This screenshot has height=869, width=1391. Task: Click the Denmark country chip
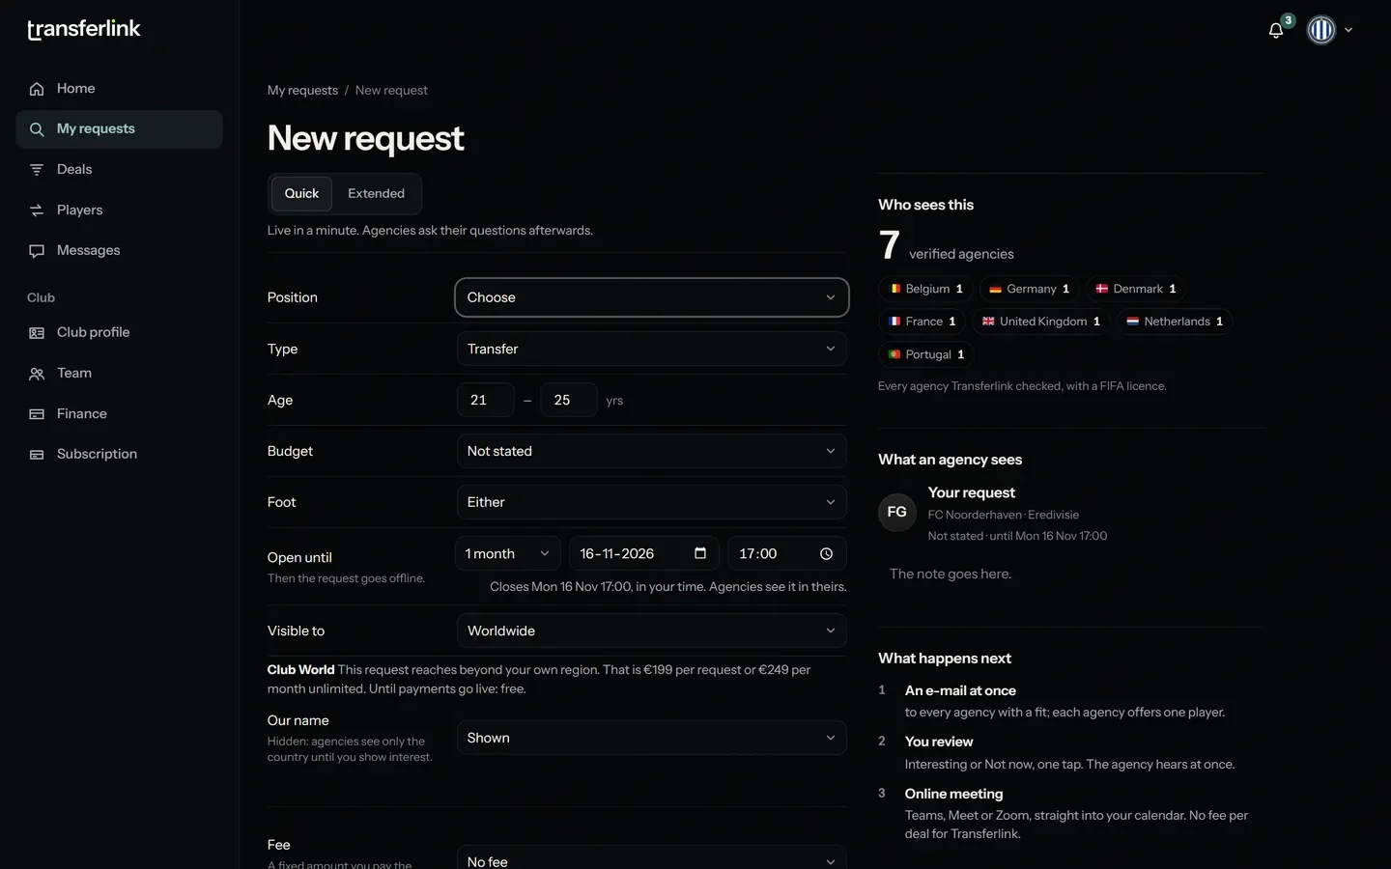point(1136,289)
